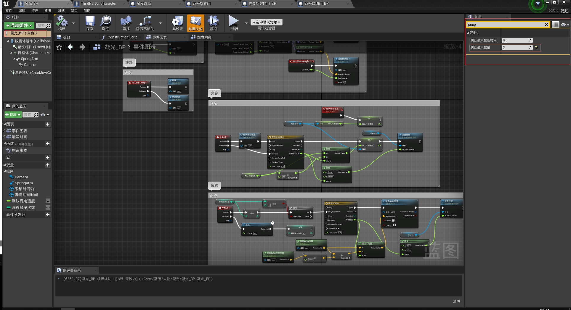Toggle the Sweep checkbox on 设置Actor位置 node
Image resolution: width=571 pixels, height=310 pixels.
point(393,220)
